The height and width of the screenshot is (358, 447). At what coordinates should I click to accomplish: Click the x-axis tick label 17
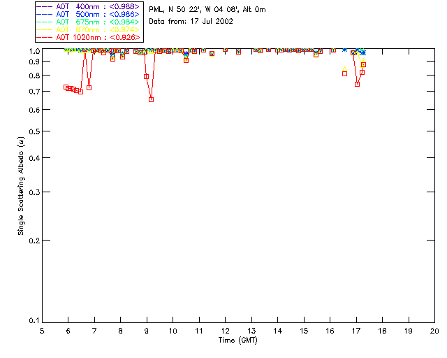click(356, 331)
